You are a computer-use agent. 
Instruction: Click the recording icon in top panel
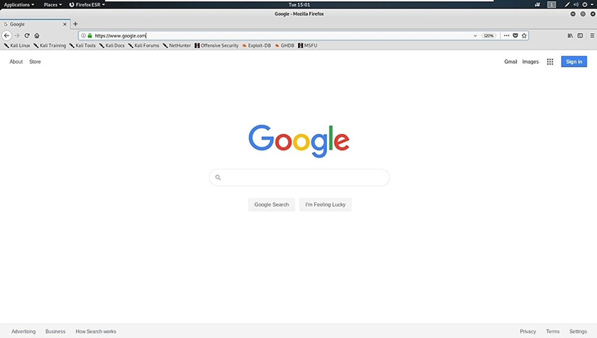pyautogui.click(x=537, y=5)
